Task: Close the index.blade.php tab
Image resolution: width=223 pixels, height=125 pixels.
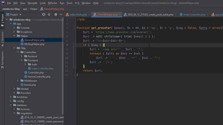Action: [x=89, y=15]
